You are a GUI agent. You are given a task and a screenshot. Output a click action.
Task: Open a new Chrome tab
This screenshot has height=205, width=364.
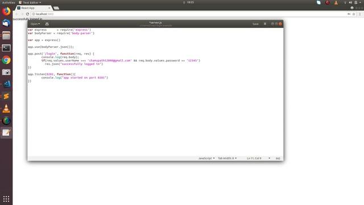(56, 8)
